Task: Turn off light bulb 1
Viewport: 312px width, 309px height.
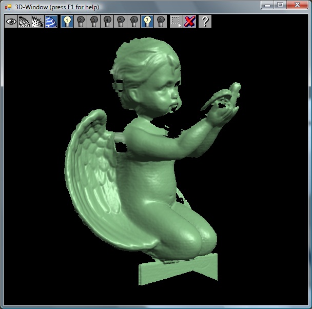Action: [67, 21]
